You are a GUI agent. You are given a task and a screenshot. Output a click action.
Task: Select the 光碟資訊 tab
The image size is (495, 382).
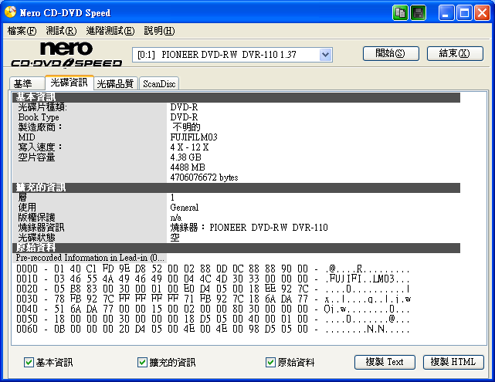[70, 83]
